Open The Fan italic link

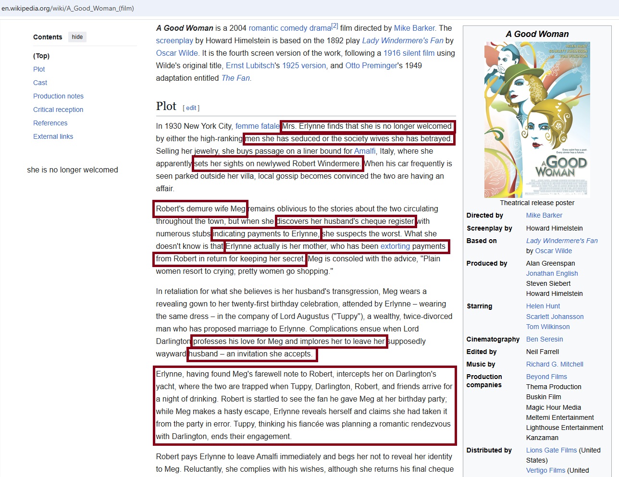(235, 78)
